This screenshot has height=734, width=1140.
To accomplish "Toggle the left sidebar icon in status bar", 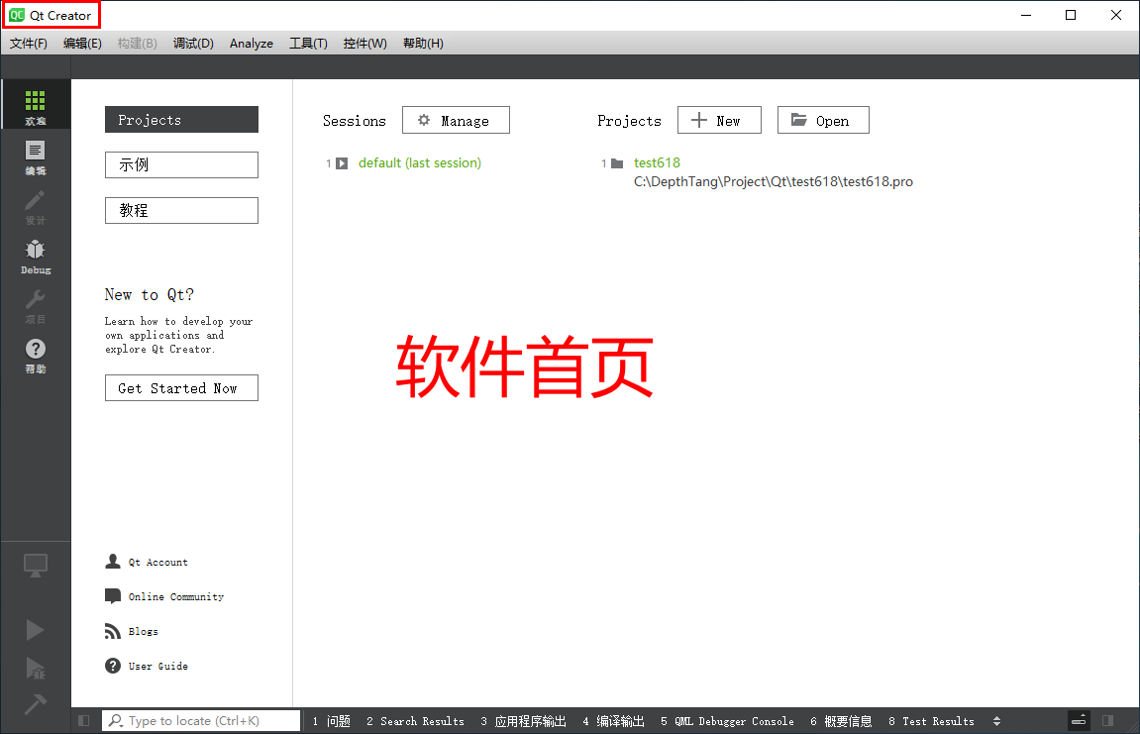I will [83, 720].
